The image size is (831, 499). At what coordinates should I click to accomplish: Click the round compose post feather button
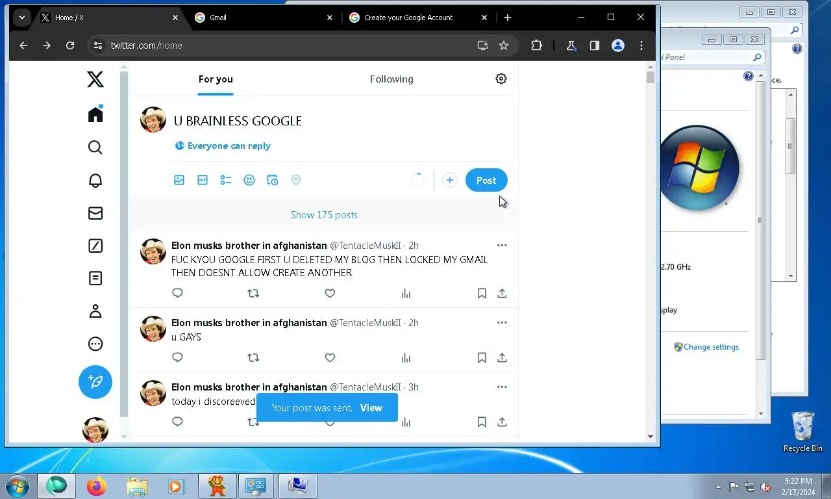[95, 382]
